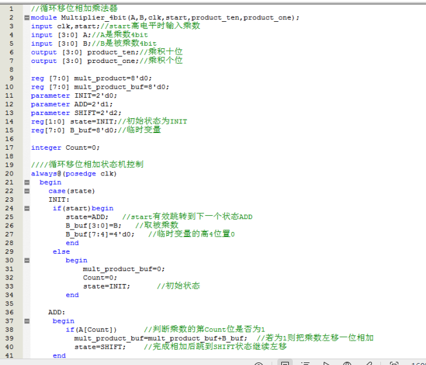Click 'state=ADD;' assignment on line 25
The width and height of the screenshot is (426, 365).
tap(87, 217)
